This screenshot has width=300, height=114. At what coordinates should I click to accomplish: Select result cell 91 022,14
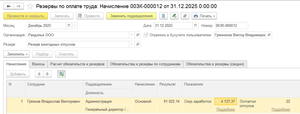pyautogui.click(x=169, y=106)
